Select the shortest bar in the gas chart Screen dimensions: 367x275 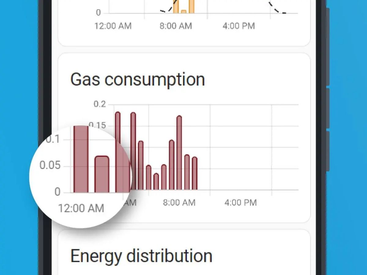(156, 182)
